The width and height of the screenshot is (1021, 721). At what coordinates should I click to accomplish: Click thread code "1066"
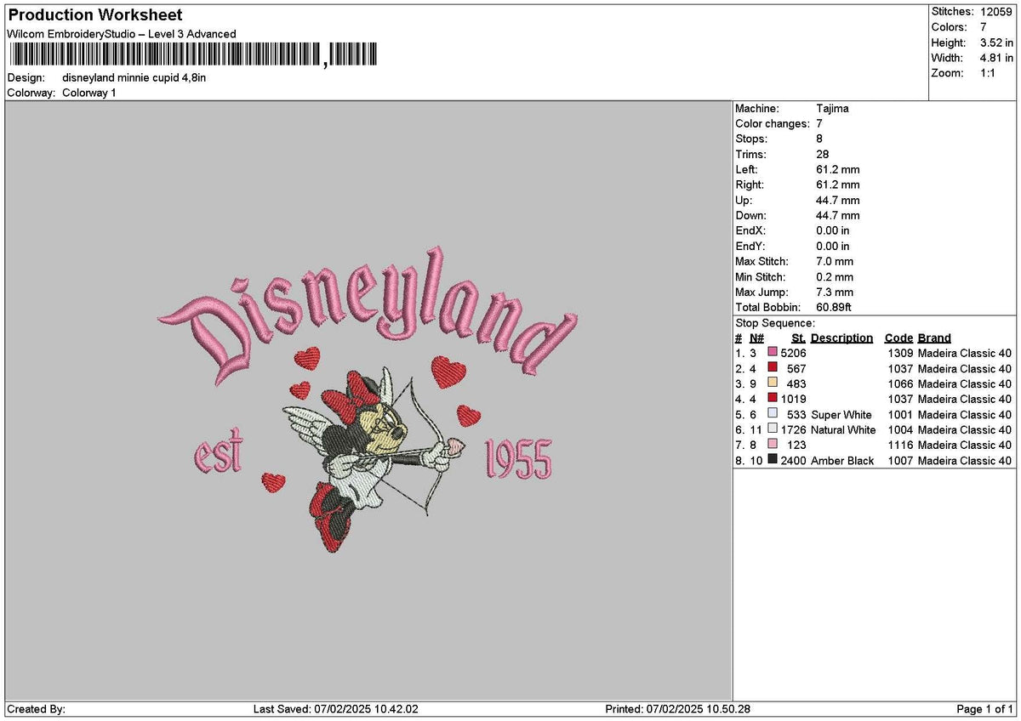900,384
